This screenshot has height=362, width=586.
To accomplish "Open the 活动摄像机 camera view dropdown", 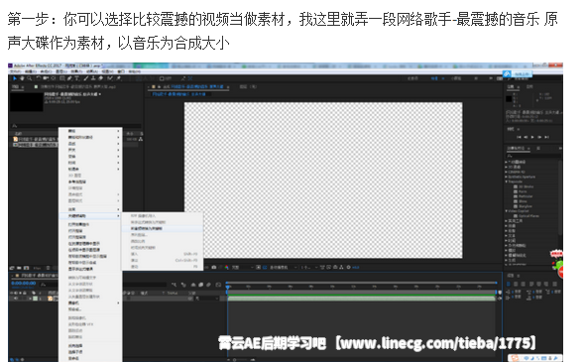I will pos(284,268).
